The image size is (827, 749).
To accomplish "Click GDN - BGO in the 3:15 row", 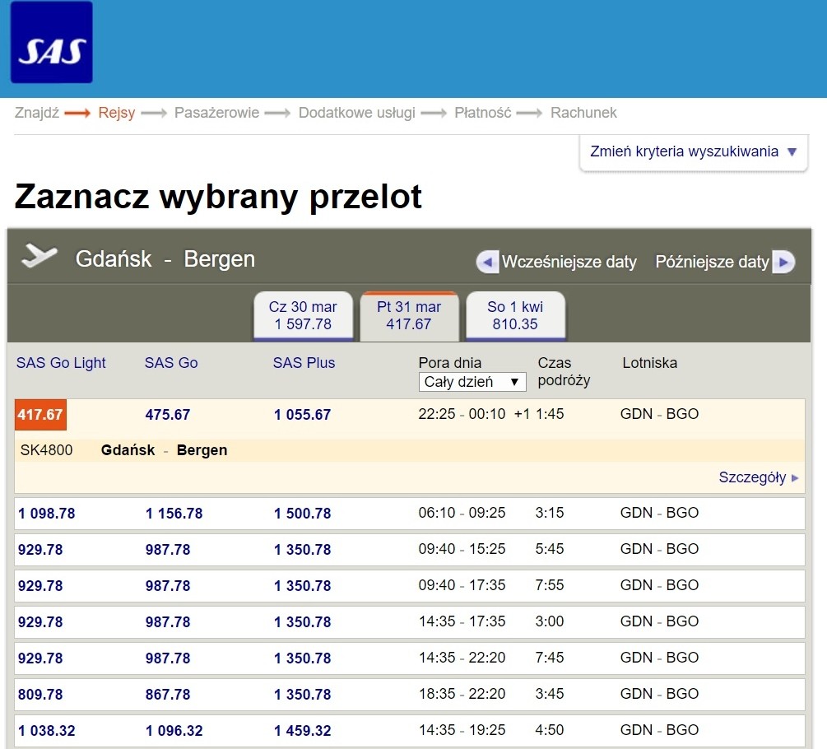I will click(659, 513).
